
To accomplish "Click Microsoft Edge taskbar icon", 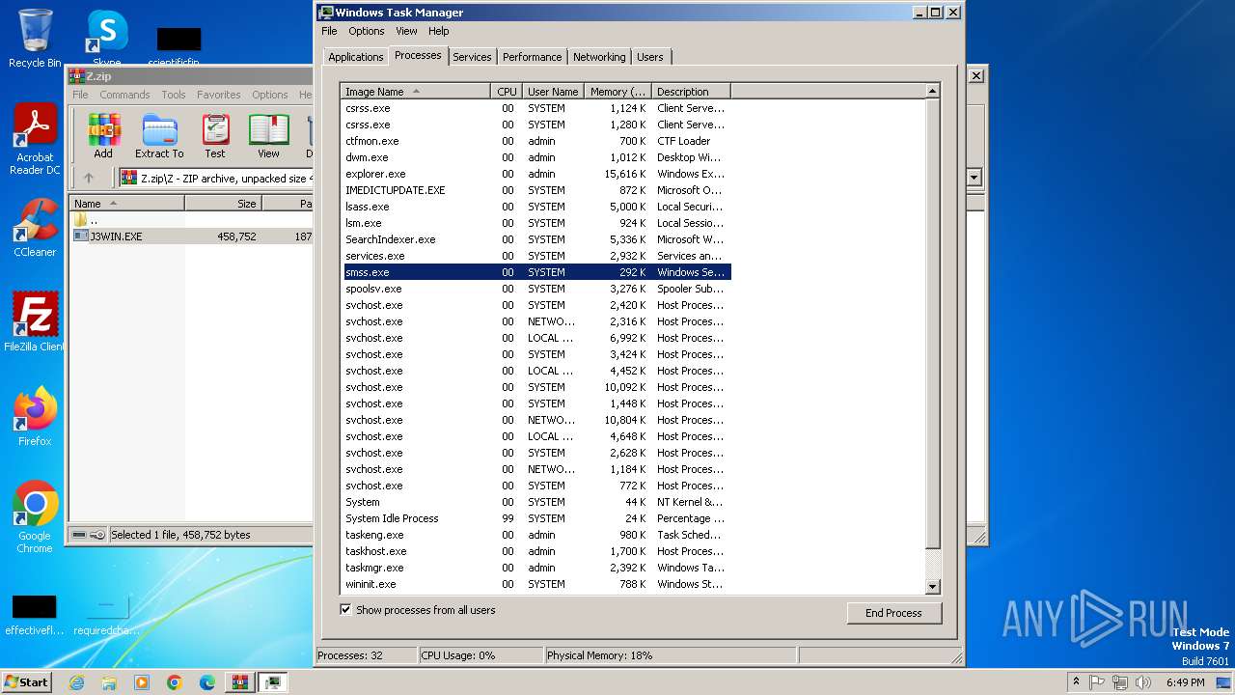I will (x=207, y=682).
